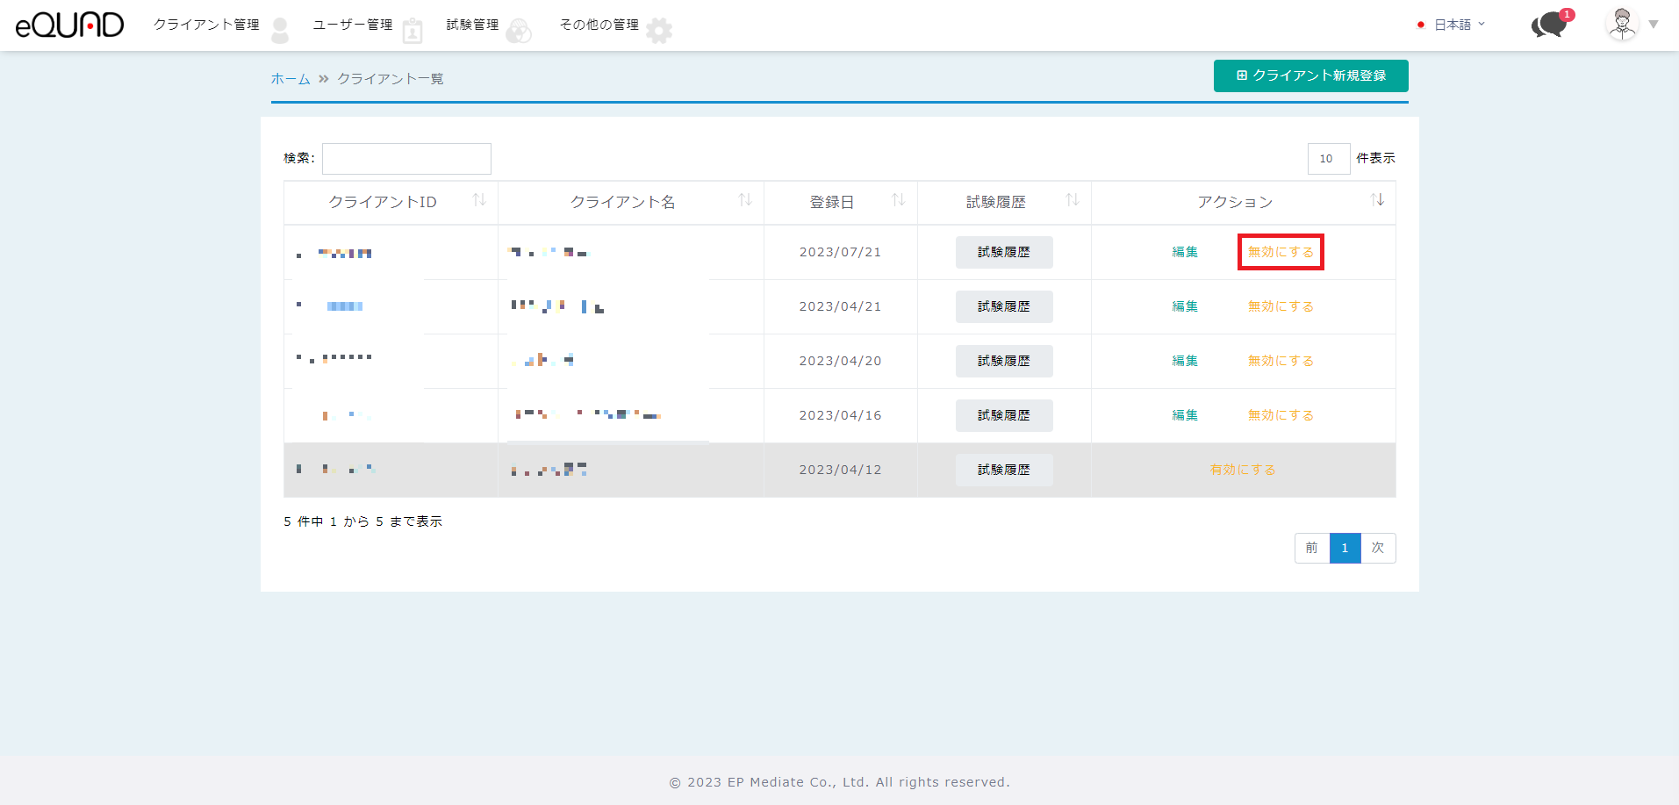Screen dimensions: 1679x805
Task: Sort by client name column arrows
Action: pos(745,200)
